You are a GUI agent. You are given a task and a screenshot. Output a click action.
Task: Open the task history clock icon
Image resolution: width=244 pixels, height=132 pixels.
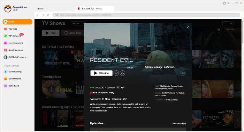[224, 3]
